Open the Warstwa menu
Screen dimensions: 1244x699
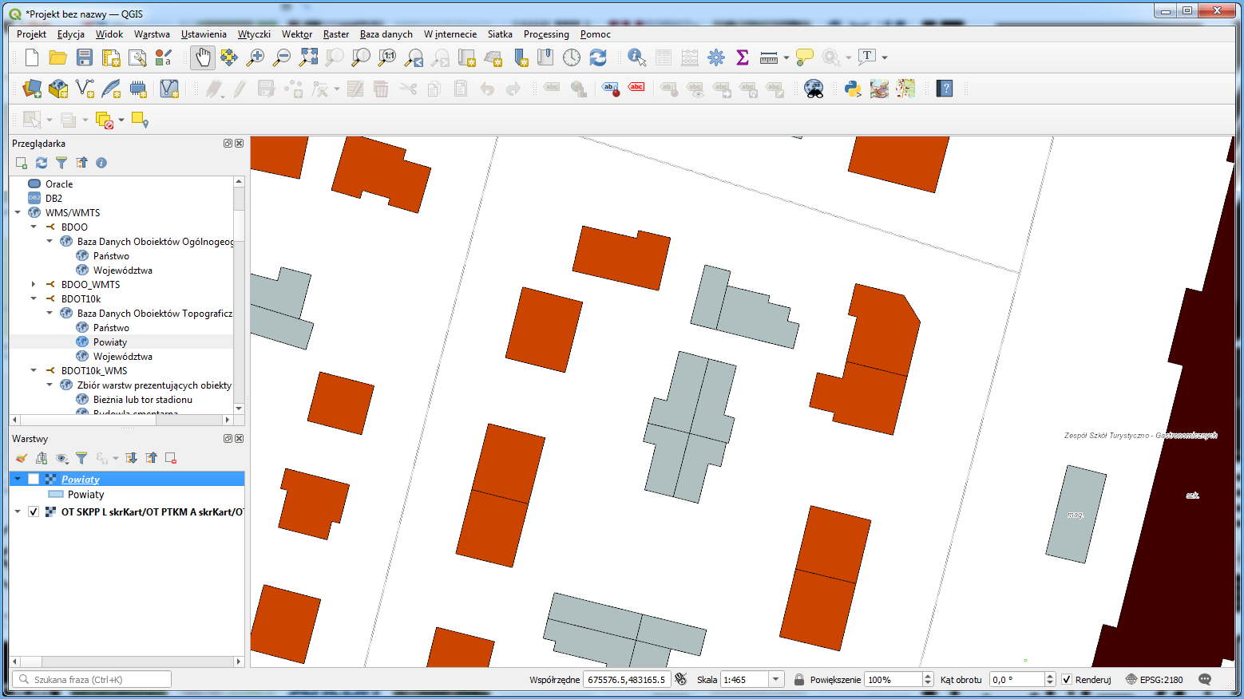coord(152,34)
